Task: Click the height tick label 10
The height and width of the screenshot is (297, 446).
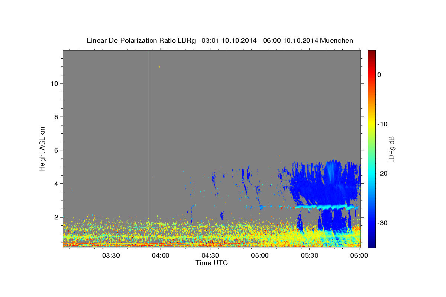Action: click(x=54, y=83)
